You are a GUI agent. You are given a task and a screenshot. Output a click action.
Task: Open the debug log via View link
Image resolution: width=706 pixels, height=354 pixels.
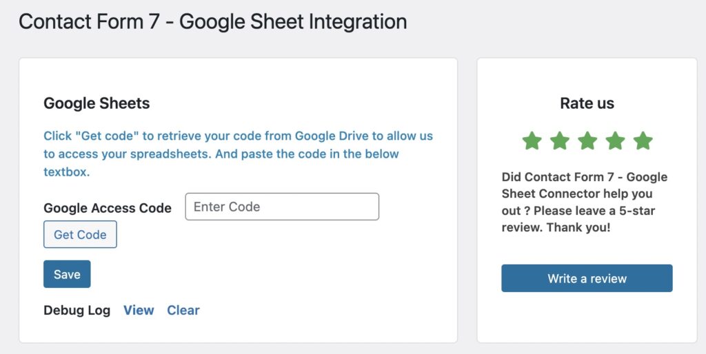pyautogui.click(x=139, y=311)
